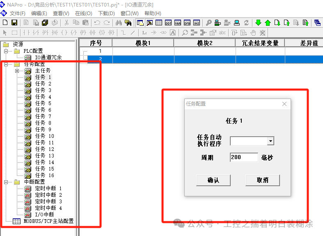Click the cyan monitor computer icon
The image size is (323, 236).
pos(237,22)
